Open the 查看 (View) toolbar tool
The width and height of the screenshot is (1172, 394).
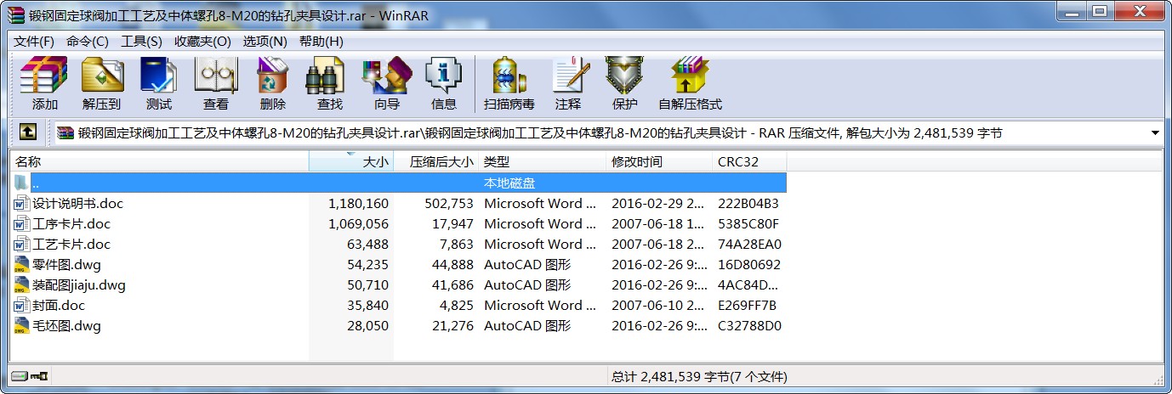tap(216, 84)
